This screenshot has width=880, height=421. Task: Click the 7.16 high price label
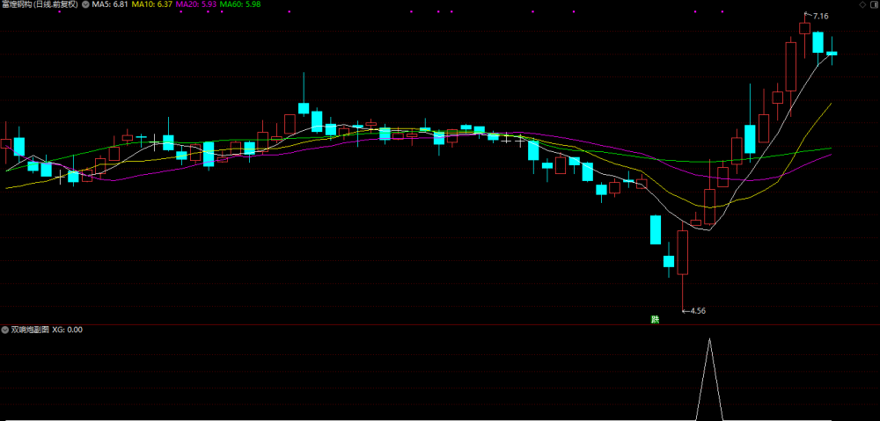tap(820, 16)
